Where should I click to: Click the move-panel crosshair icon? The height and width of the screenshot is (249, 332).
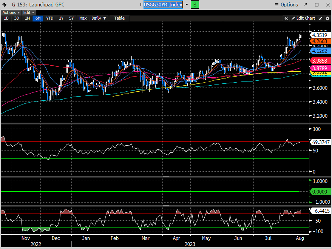coord(5,5)
